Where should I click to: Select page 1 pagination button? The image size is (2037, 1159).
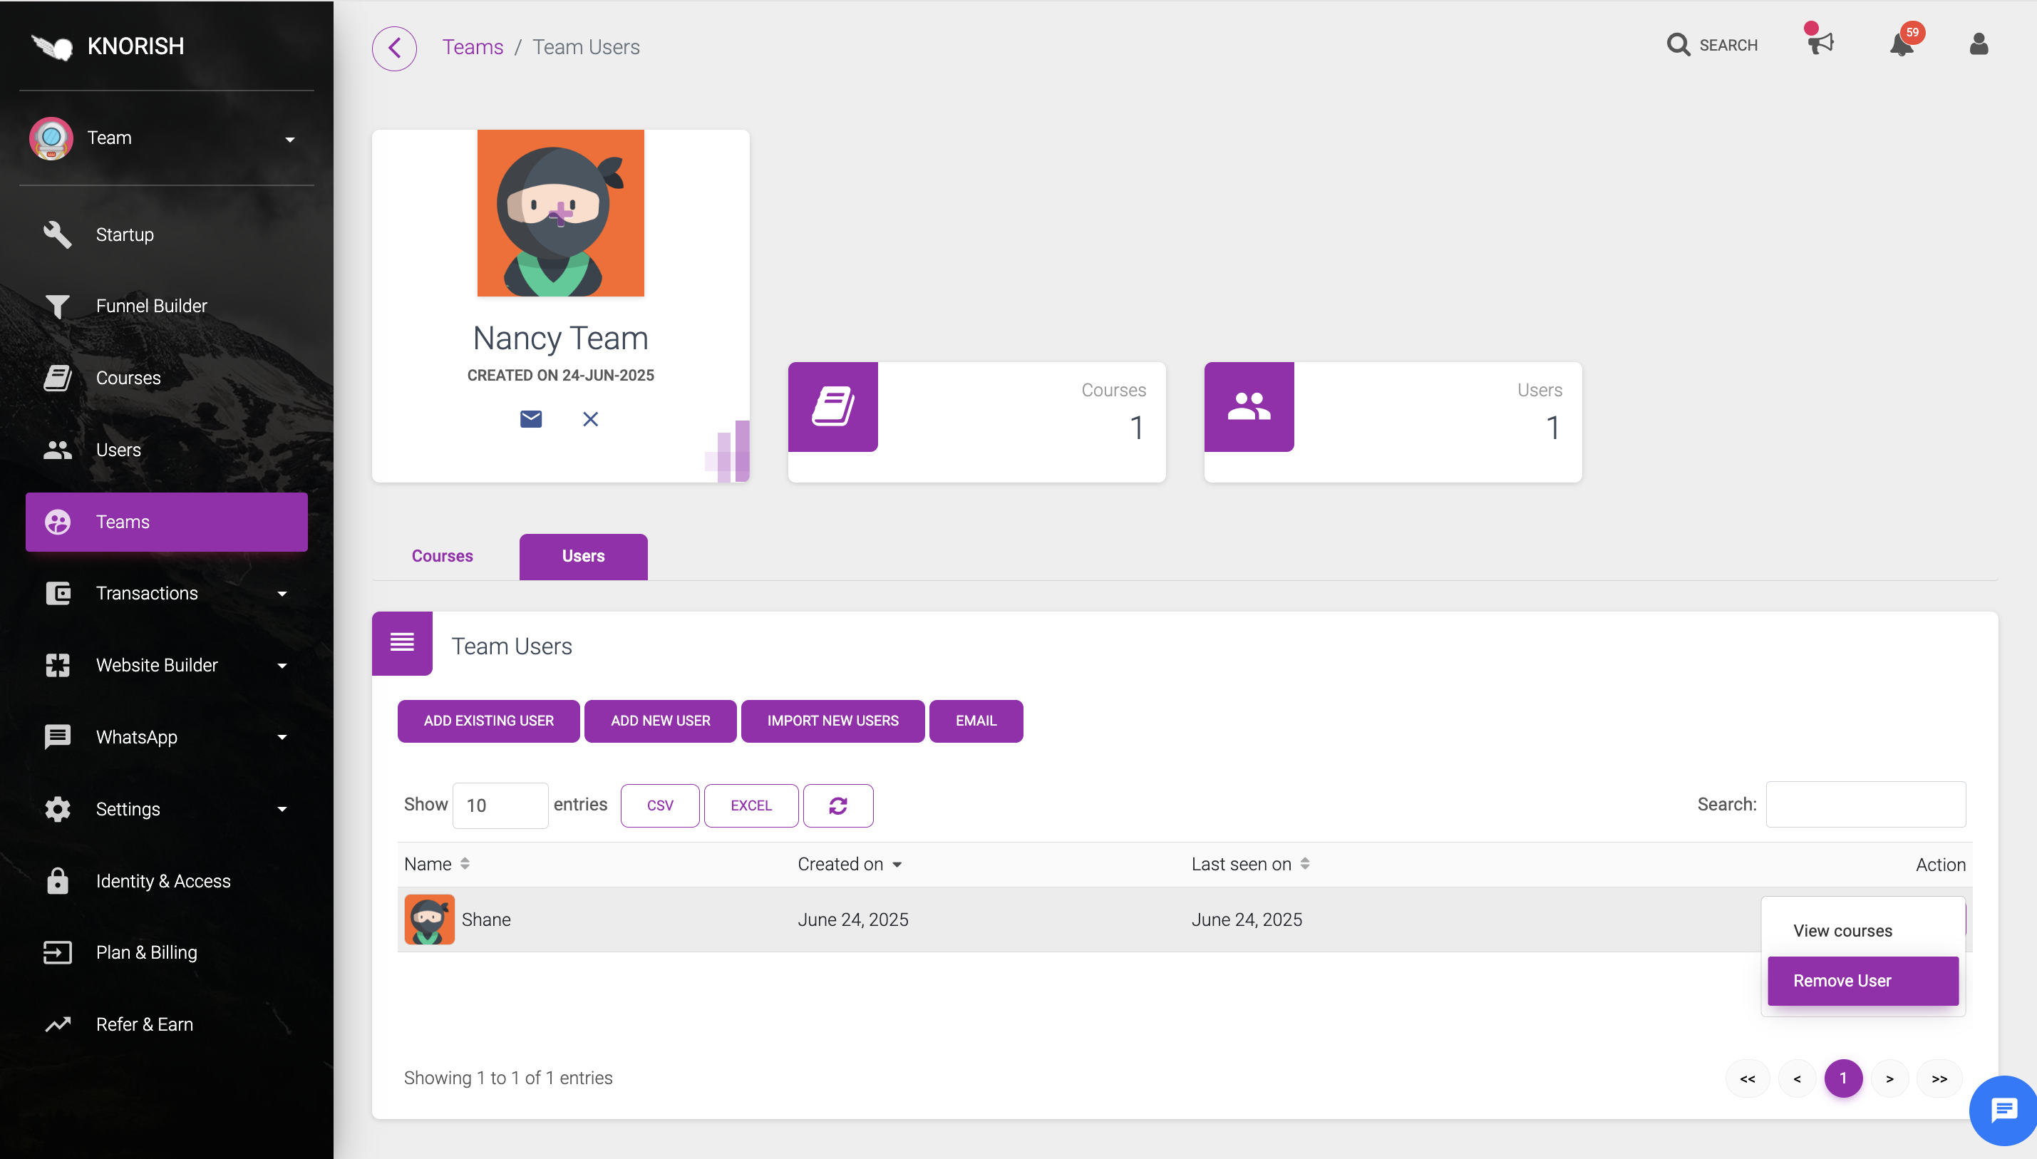[x=1843, y=1078]
